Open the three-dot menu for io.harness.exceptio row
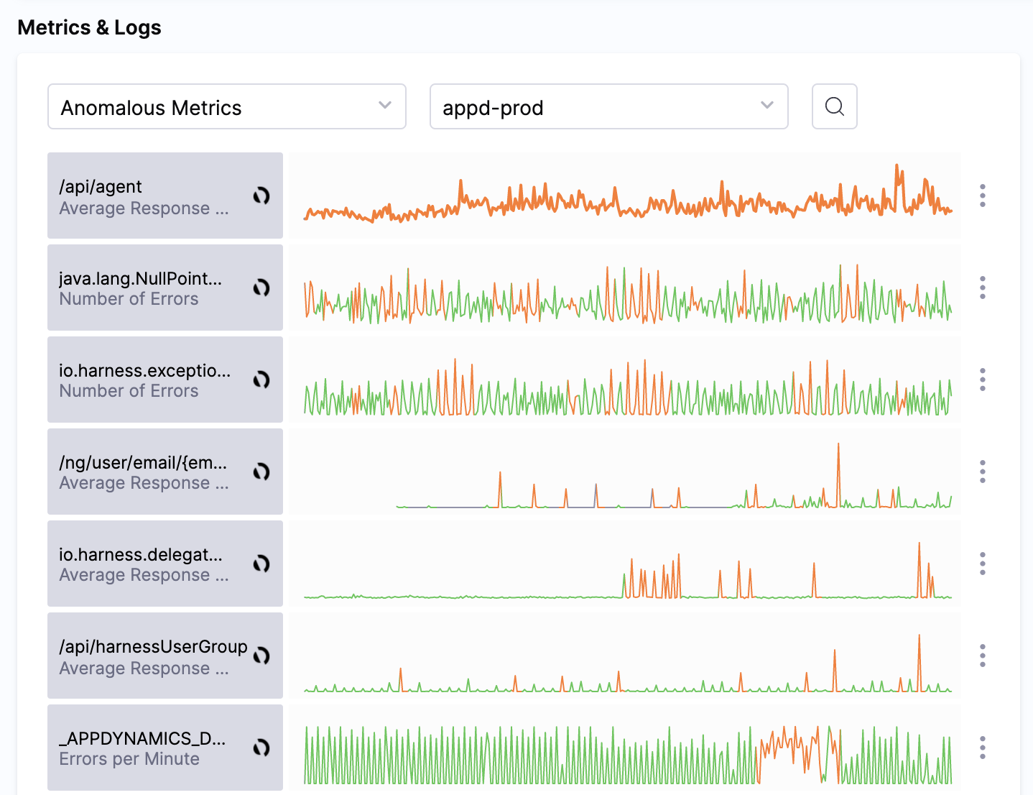 click(982, 380)
